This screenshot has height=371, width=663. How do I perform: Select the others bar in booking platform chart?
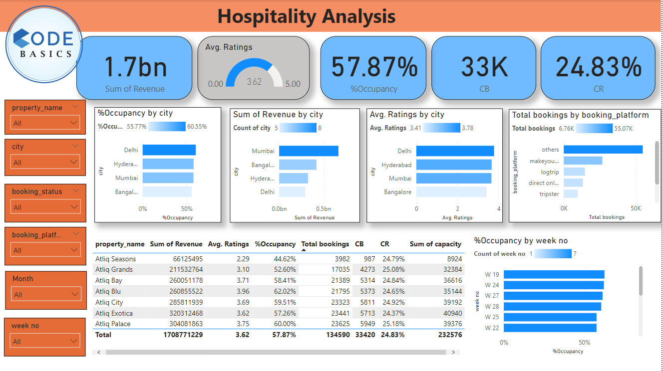tap(603, 150)
